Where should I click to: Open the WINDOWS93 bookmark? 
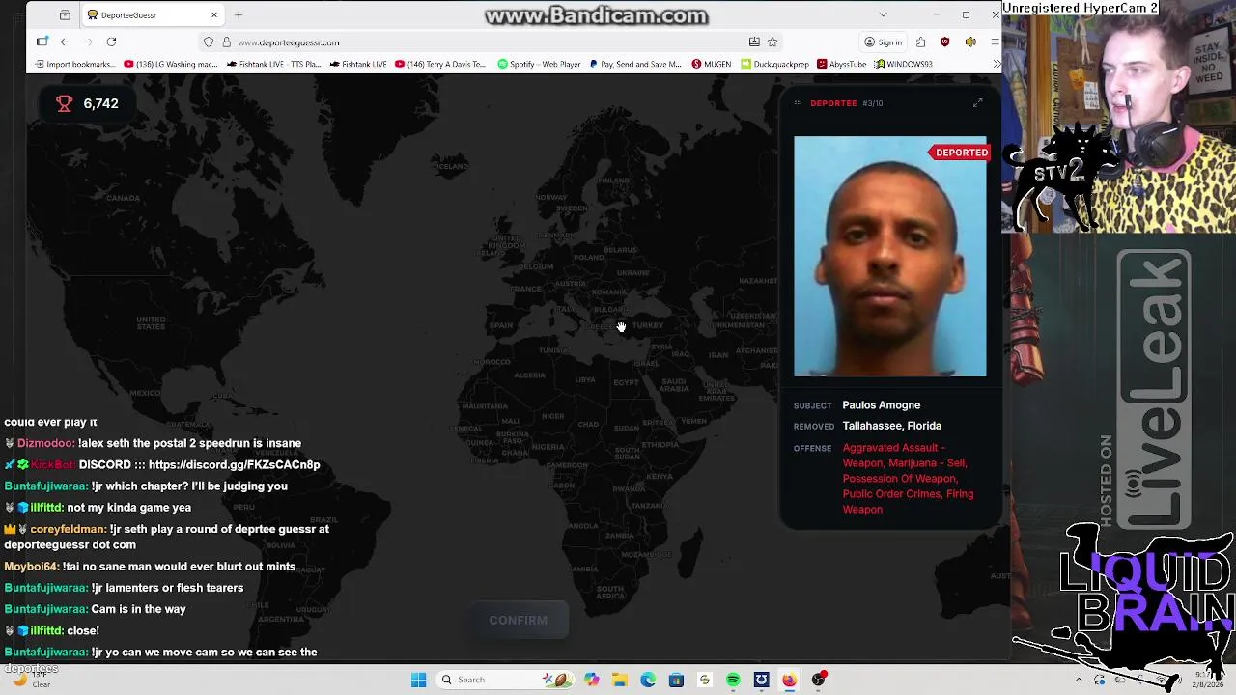904,64
